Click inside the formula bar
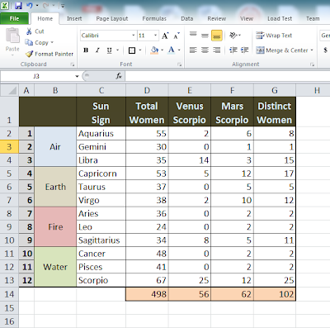 pyautogui.click(x=228, y=76)
